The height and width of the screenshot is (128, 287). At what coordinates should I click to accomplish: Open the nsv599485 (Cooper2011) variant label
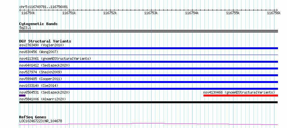pos(41,79)
